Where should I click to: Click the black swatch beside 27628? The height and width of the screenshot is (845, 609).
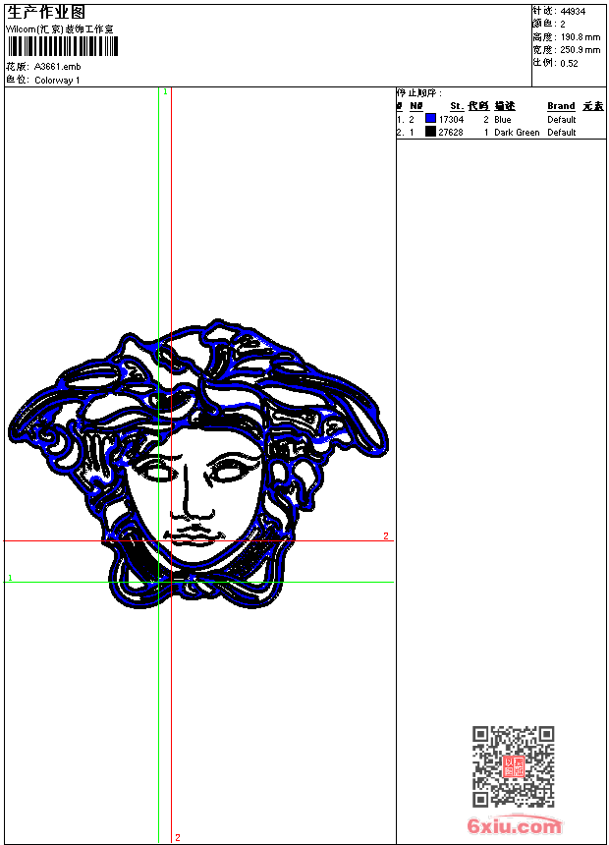pyautogui.click(x=430, y=132)
